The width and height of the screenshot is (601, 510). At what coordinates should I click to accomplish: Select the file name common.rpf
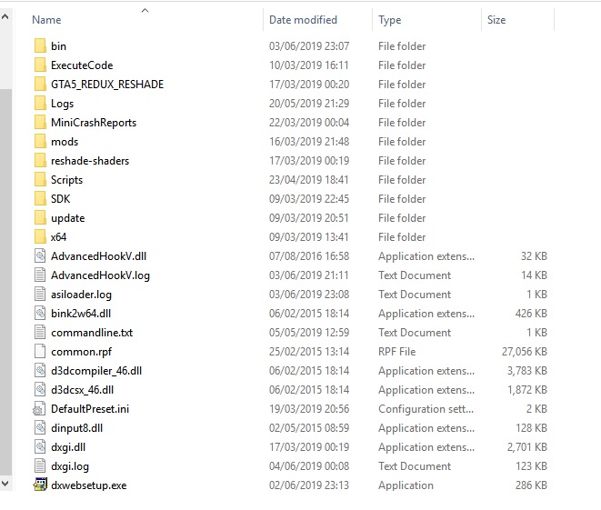tap(81, 352)
